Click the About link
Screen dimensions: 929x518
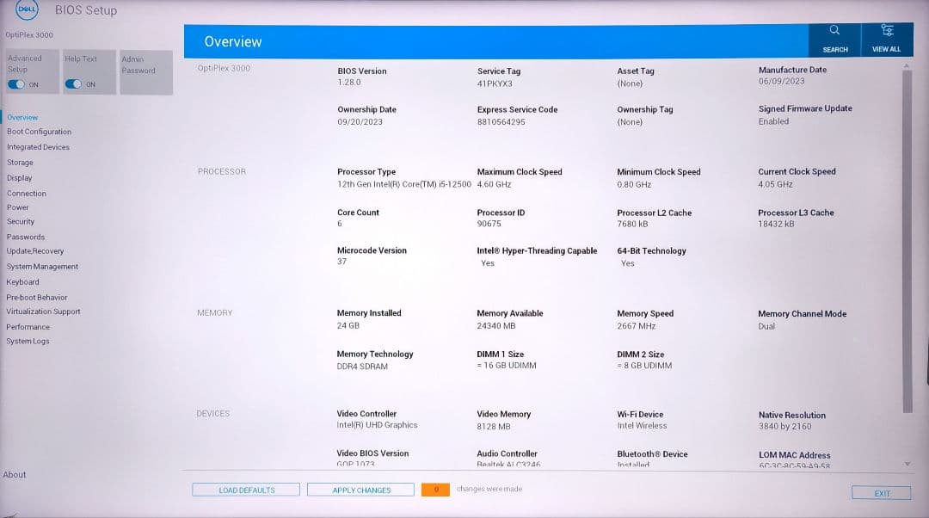tap(15, 474)
